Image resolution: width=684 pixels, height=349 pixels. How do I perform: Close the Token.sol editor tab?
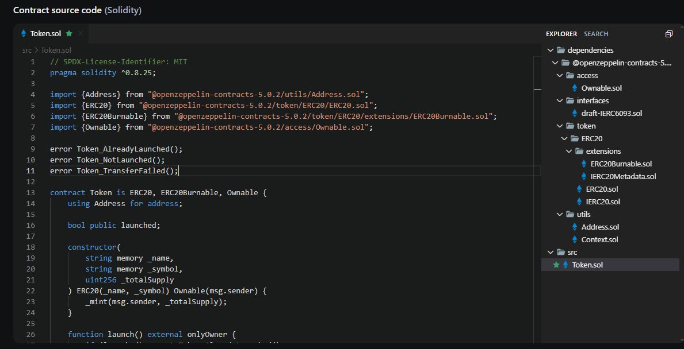[x=81, y=33]
